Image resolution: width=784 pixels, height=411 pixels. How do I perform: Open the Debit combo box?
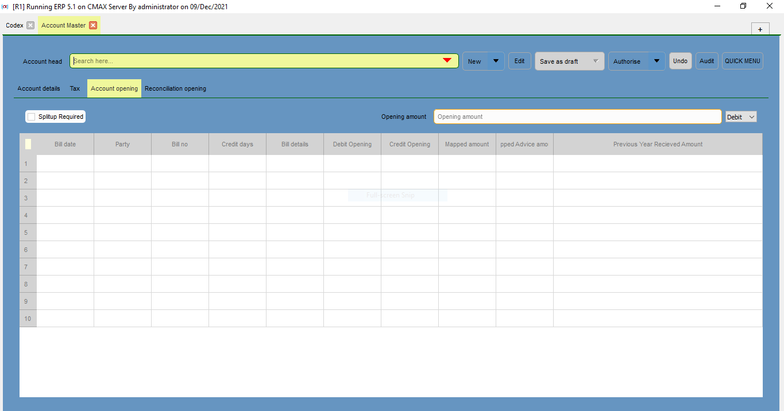point(740,117)
